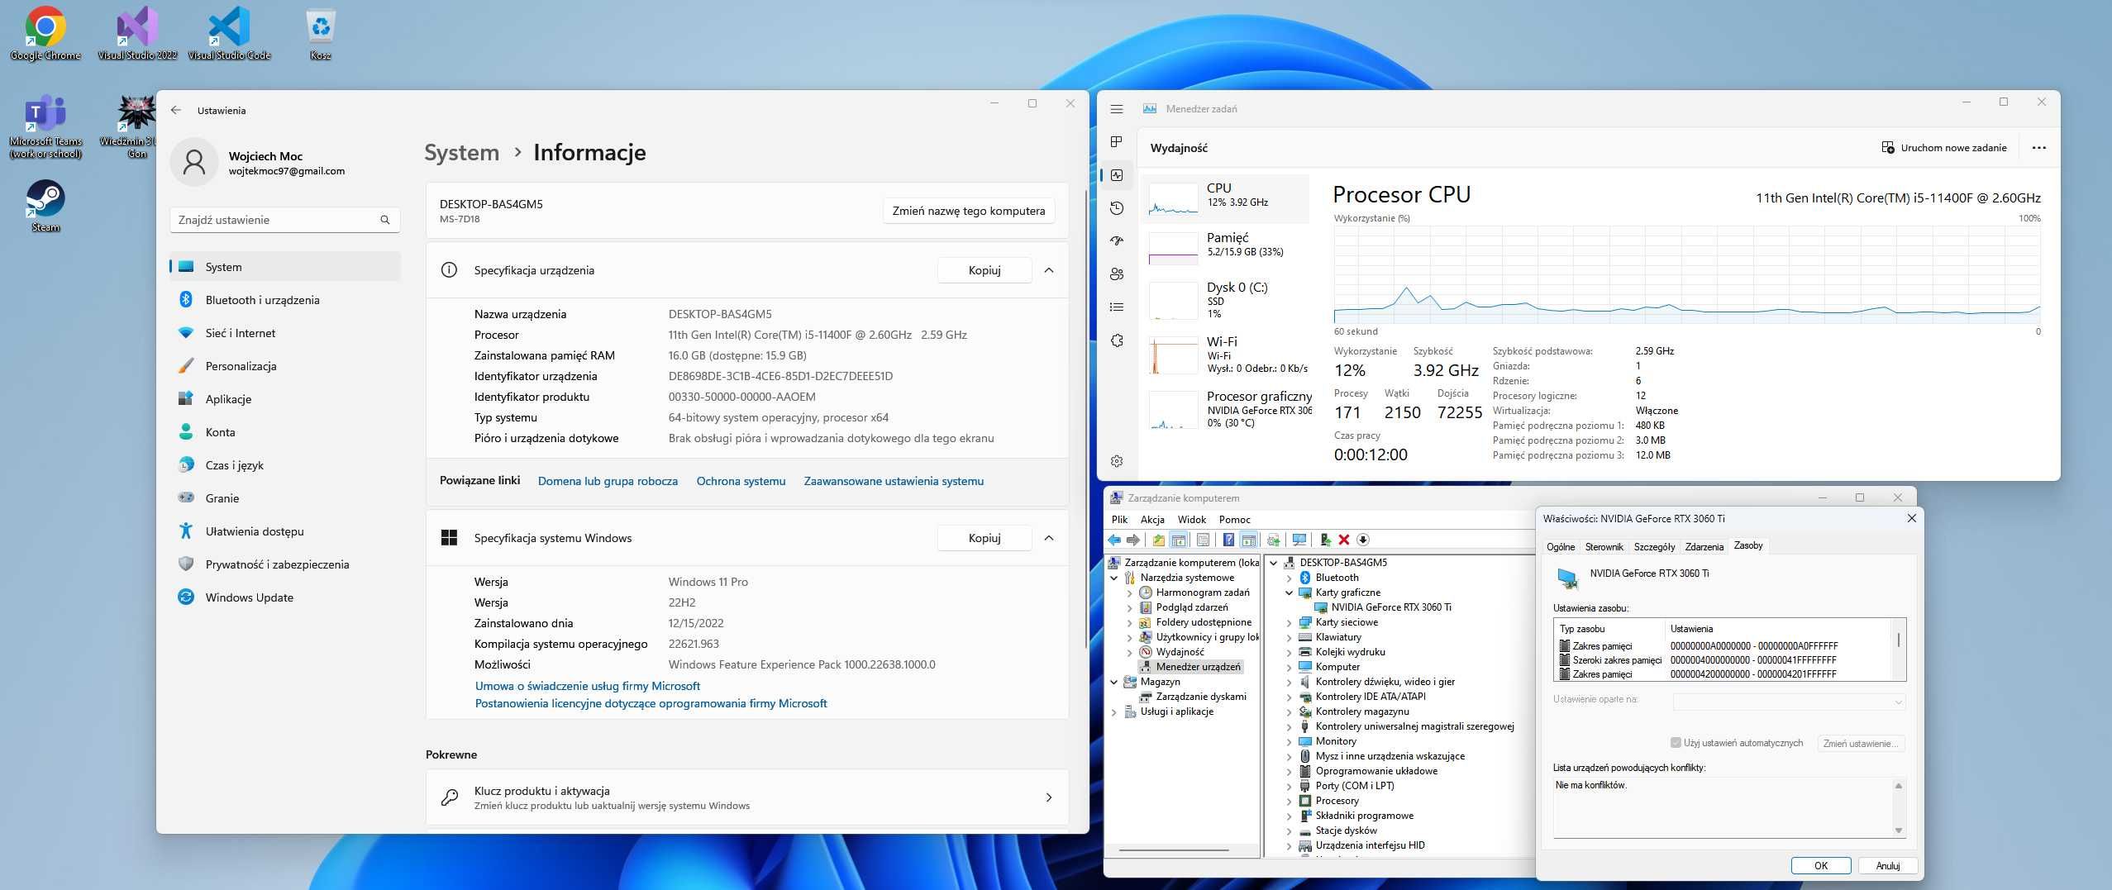Click OK in NVIDIA properties dialog

pyautogui.click(x=1820, y=865)
